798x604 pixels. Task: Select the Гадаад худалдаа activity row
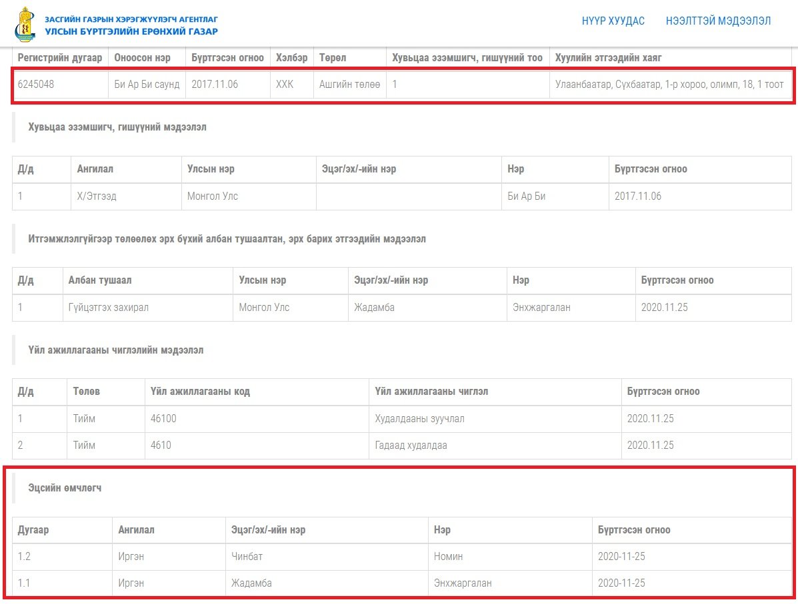pyautogui.click(x=402, y=446)
